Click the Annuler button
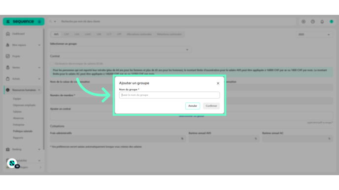The image size is (339, 190). click(x=193, y=106)
